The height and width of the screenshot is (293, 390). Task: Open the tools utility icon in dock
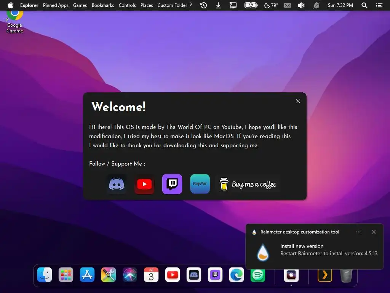109,275
